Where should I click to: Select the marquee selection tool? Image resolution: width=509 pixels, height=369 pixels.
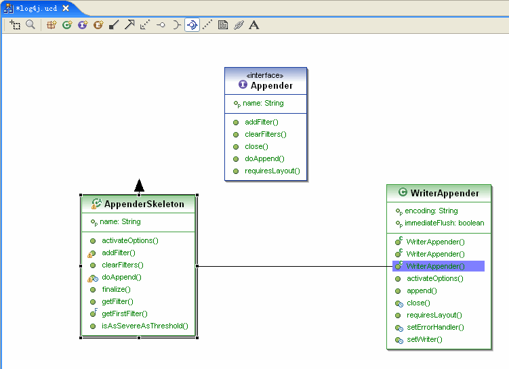point(15,25)
